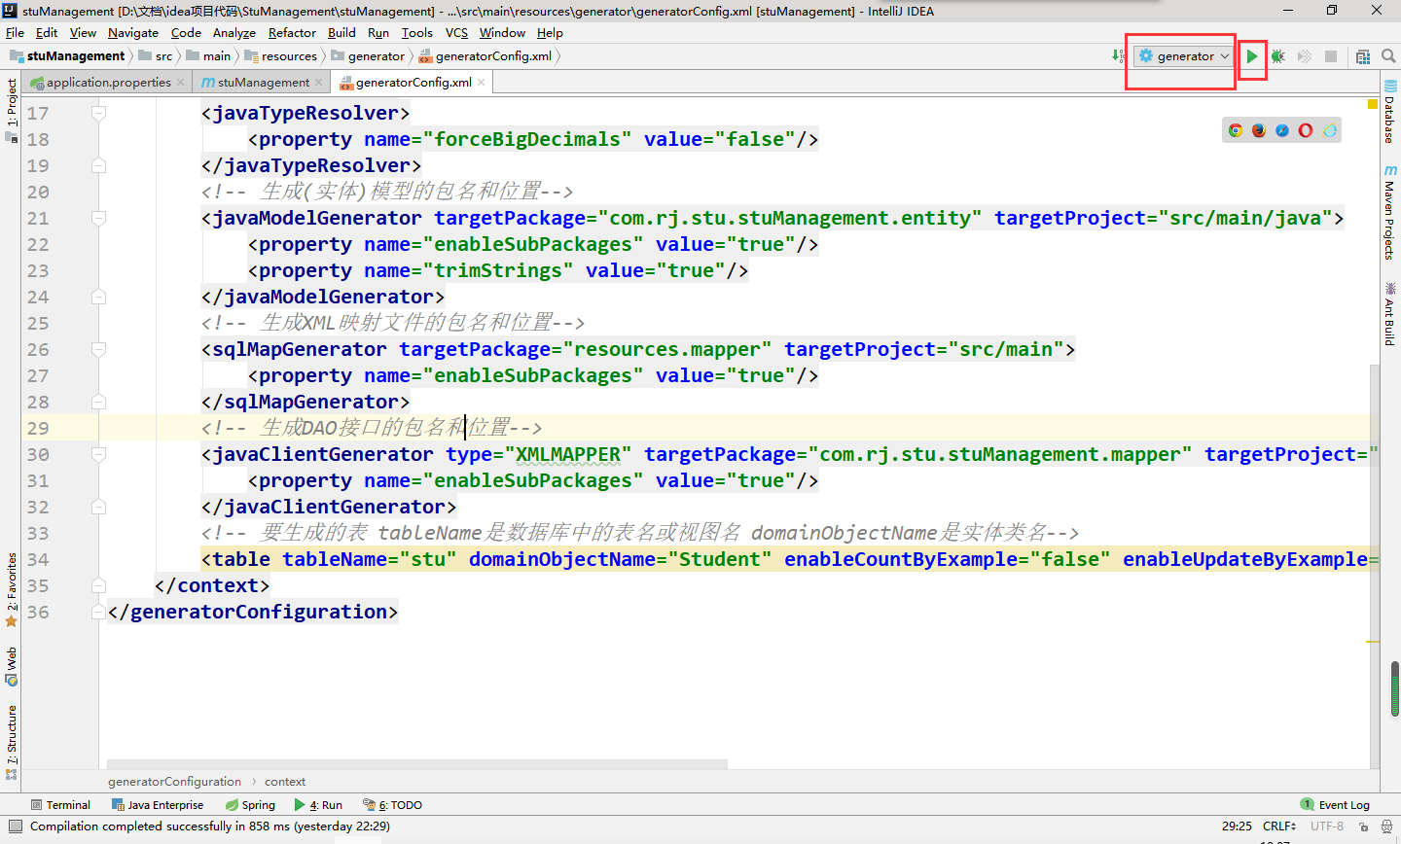
Task: Collapse the javaTypeResolver code fold region
Action: 97,113
